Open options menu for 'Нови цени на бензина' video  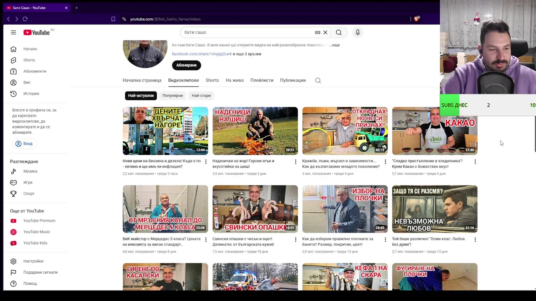pyautogui.click(x=206, y=162)
